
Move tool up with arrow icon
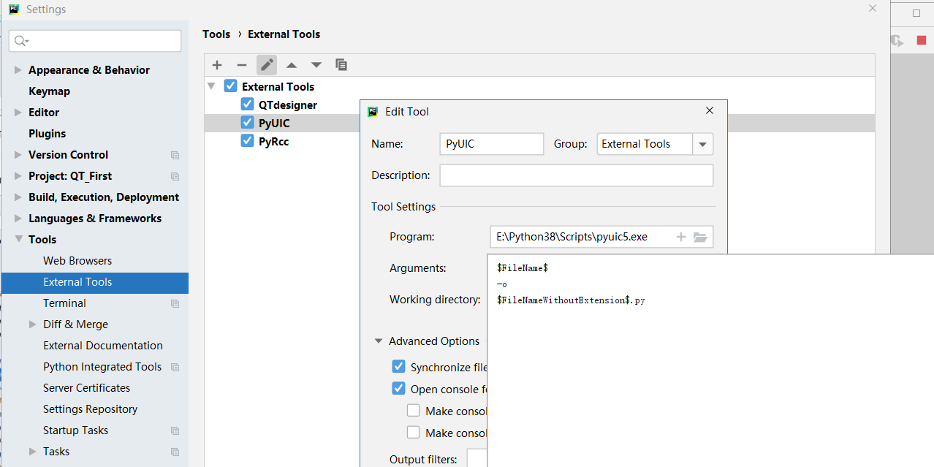(292, 65)
